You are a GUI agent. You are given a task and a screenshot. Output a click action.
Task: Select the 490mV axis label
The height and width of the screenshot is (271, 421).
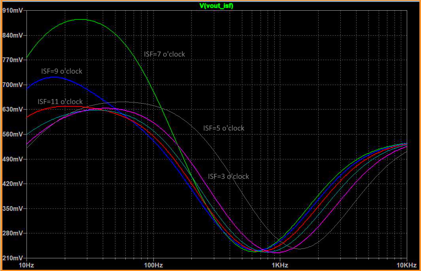tap(13, 159)
